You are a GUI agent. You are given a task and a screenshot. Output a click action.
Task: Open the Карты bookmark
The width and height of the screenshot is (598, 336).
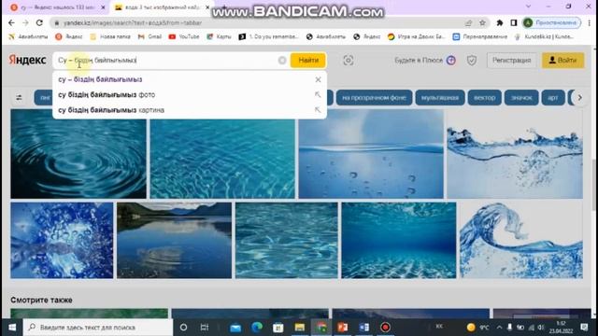pyautogui.click(x=219, y=36)
